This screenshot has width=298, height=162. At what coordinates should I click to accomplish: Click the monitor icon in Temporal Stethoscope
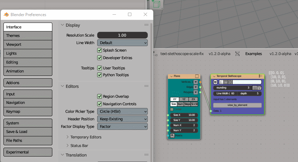tap(216, 82)
